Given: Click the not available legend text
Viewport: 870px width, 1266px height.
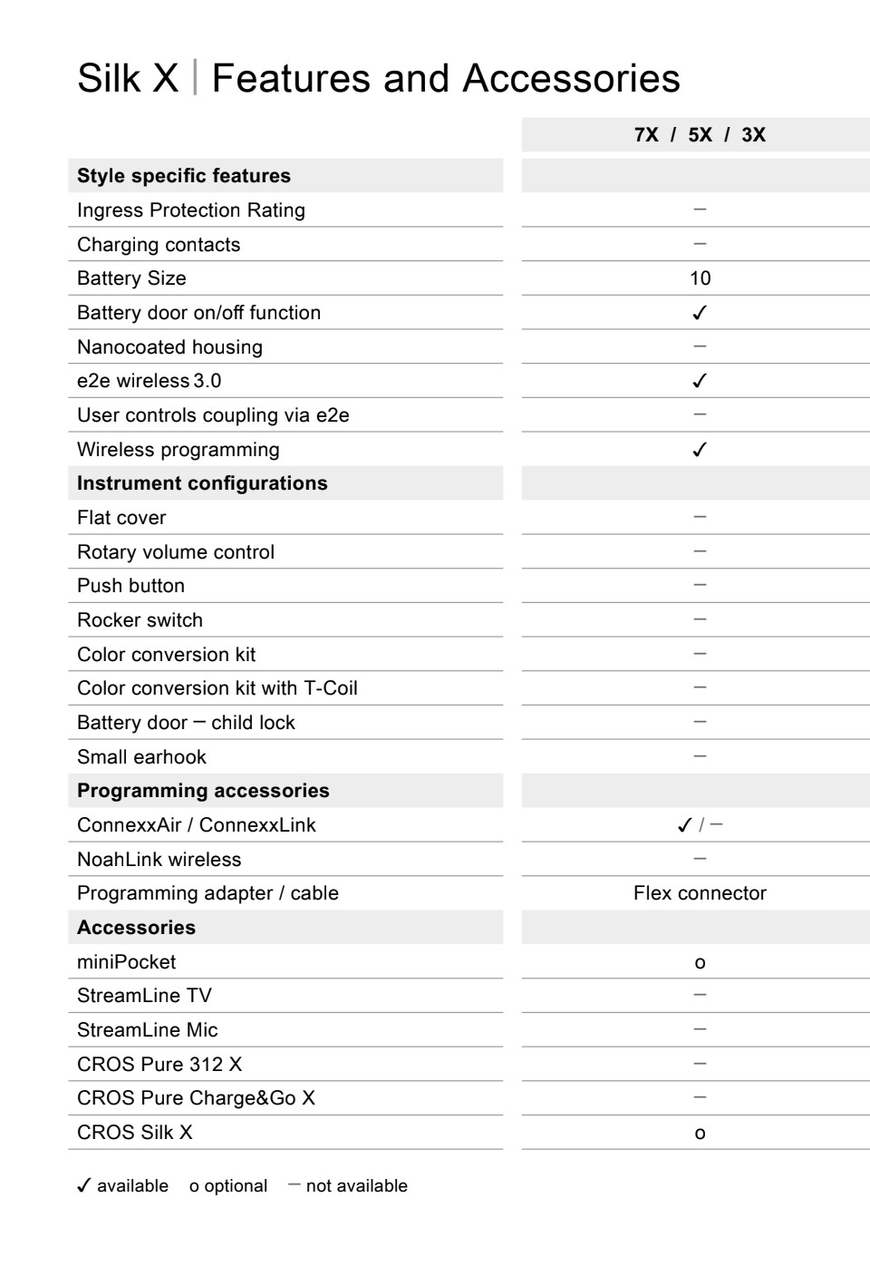Looking at the screenshot, I should click(x=357, y=1186).
